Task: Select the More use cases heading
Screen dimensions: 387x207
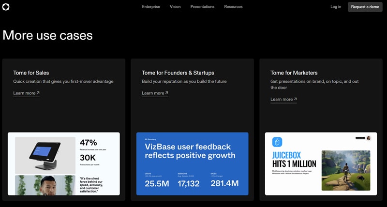Action: [47, 35]
